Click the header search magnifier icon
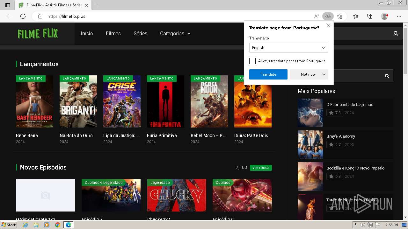The image size is (408, 229). (396, 33)
